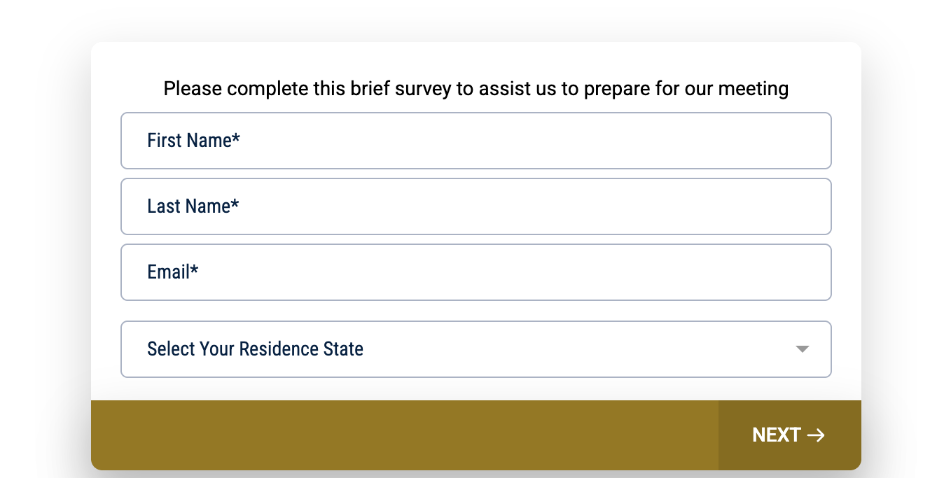Click the survey instruction heading text
The width and height of the screenshot is (944, 478).
pyautogui.click(x=476, y=89)
